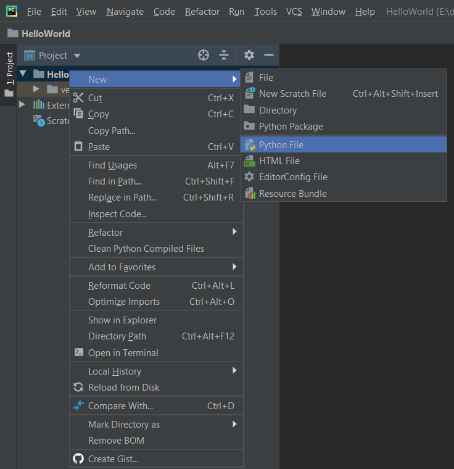Click the Python File icon

pos(250,145)
